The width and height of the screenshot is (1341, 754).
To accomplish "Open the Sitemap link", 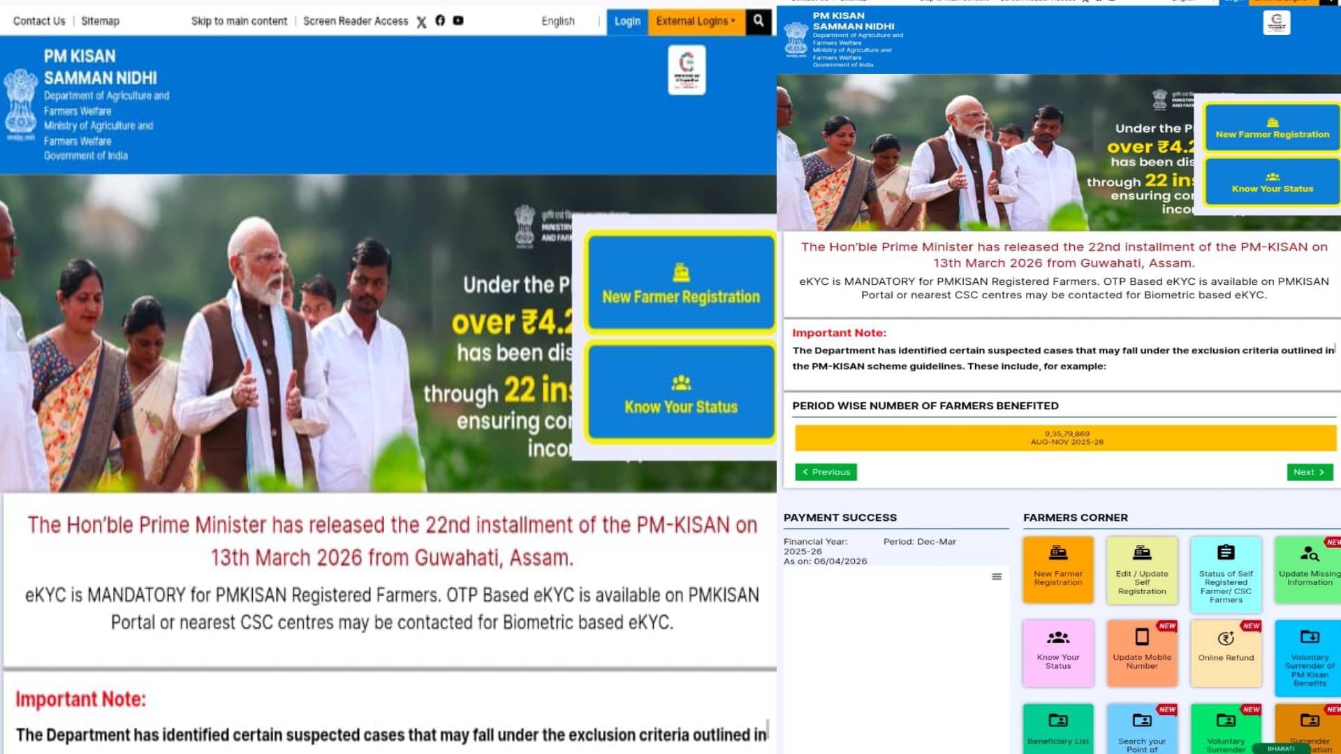I will click(100, 22).
